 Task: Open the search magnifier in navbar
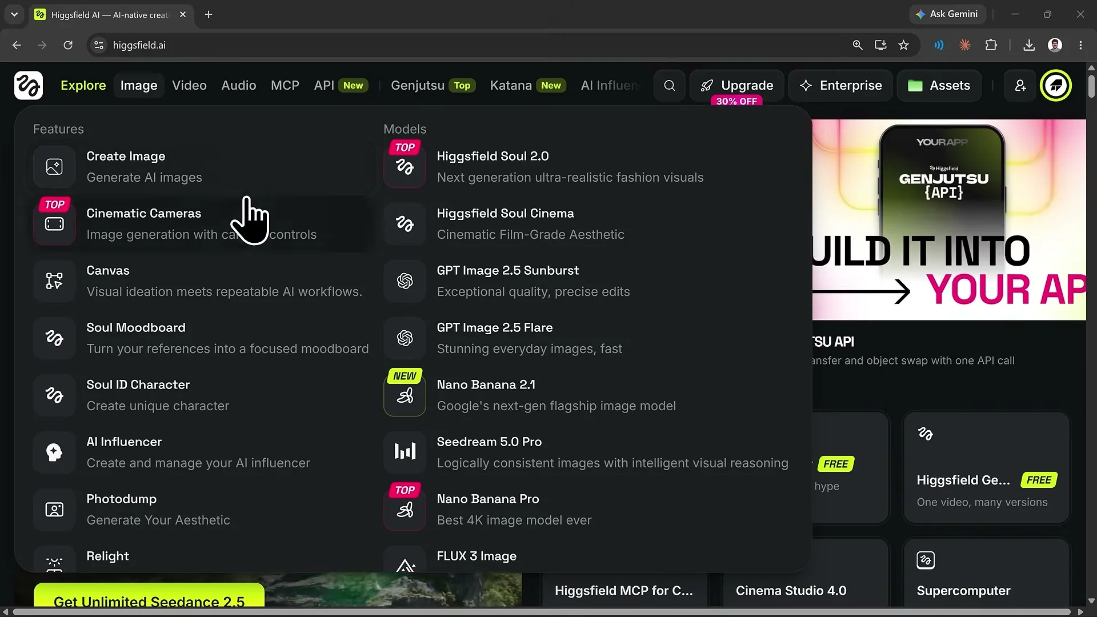670,86
